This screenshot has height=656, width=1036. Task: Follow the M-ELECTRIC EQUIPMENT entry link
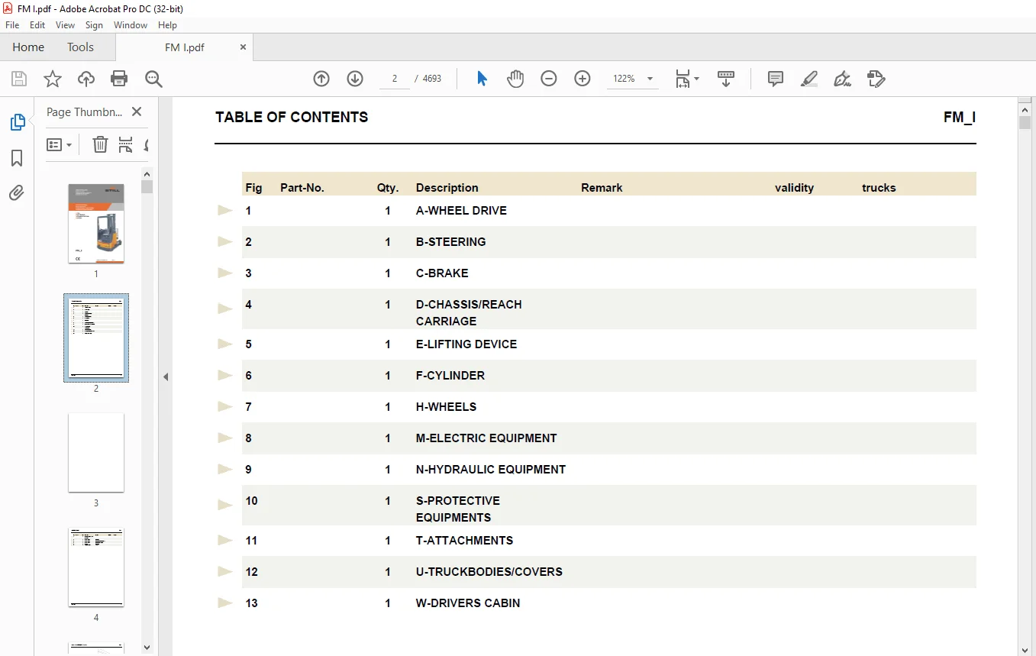(x=486, y=438)
